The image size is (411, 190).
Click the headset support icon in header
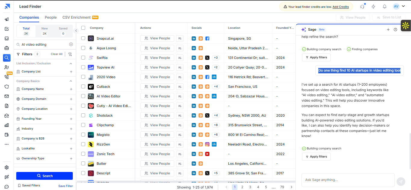[362, 7]
